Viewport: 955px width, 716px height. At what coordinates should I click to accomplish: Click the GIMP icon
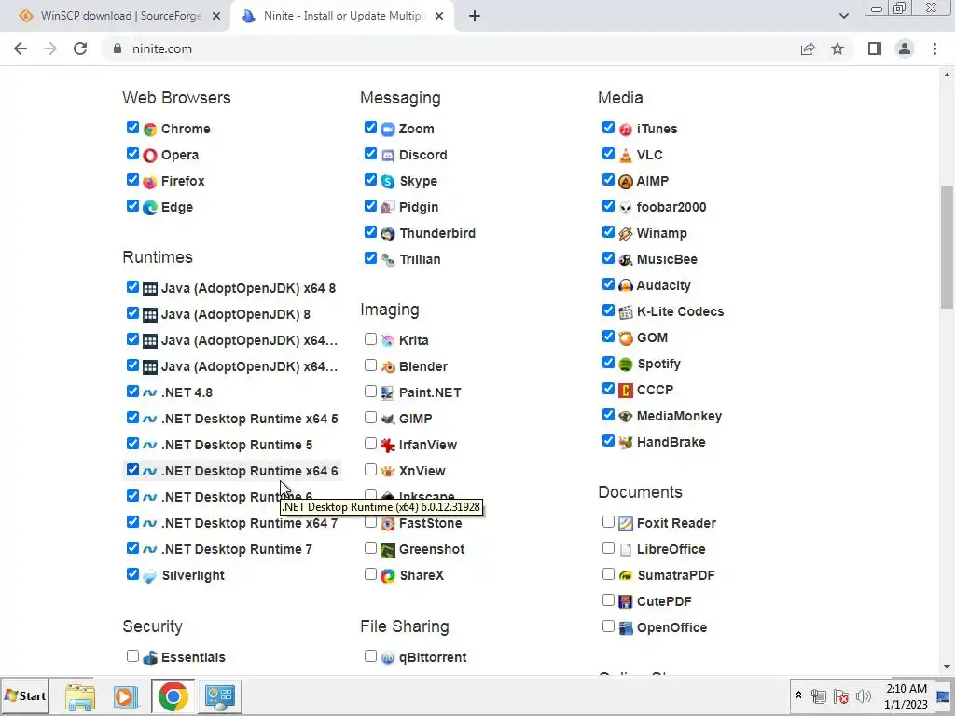[388, 419]
